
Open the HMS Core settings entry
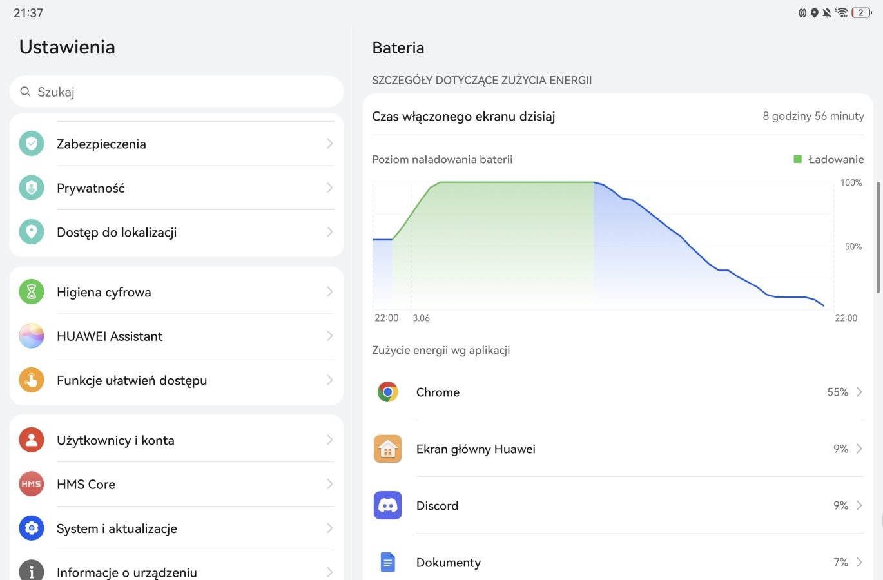(177, 484)
